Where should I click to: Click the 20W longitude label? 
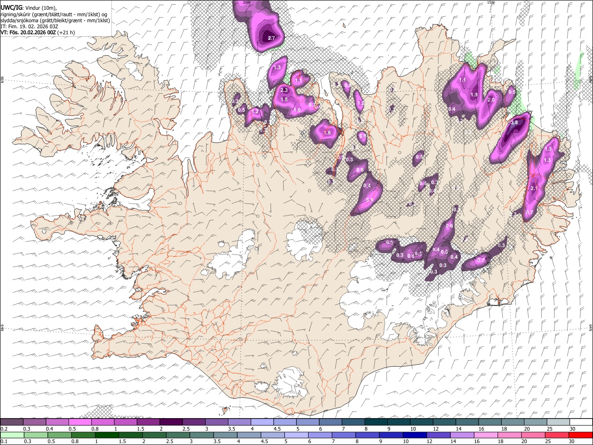tap(247, 2)
